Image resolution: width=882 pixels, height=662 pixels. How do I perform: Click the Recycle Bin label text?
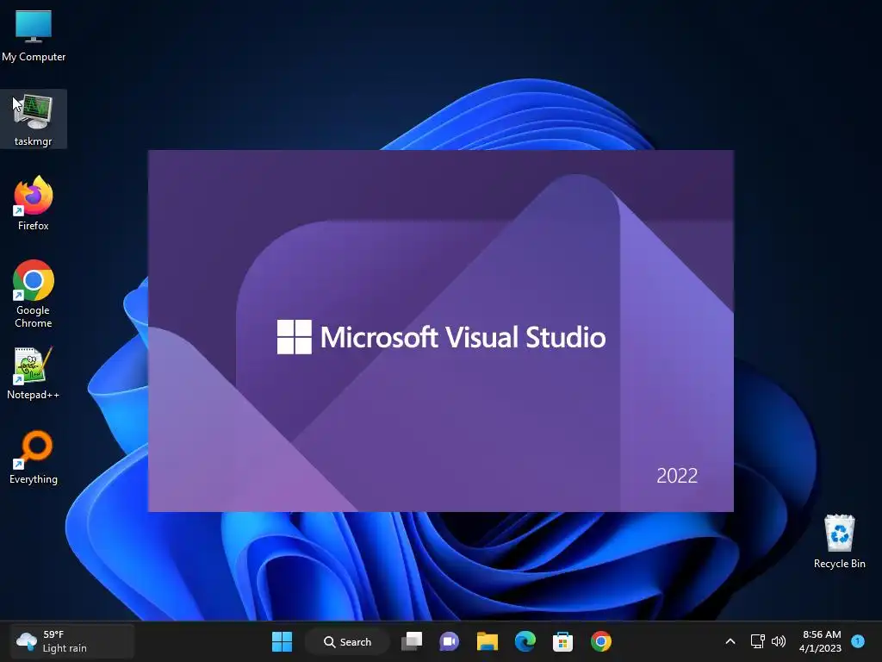(x=839, y=564)
